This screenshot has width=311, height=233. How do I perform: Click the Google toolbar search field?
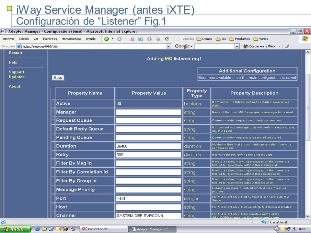[215, 46]
